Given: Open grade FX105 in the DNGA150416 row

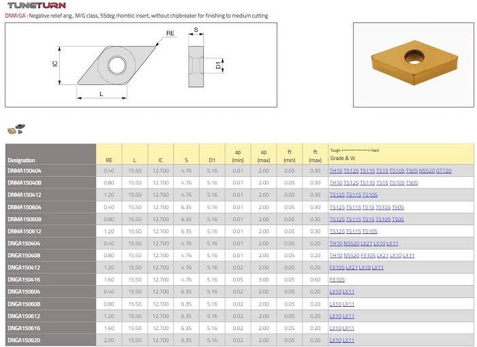Looking at the screenshot, I should 337,280.
